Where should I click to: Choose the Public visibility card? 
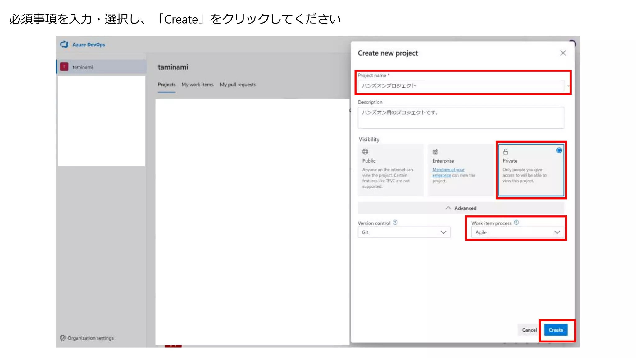tap(391, 170)
